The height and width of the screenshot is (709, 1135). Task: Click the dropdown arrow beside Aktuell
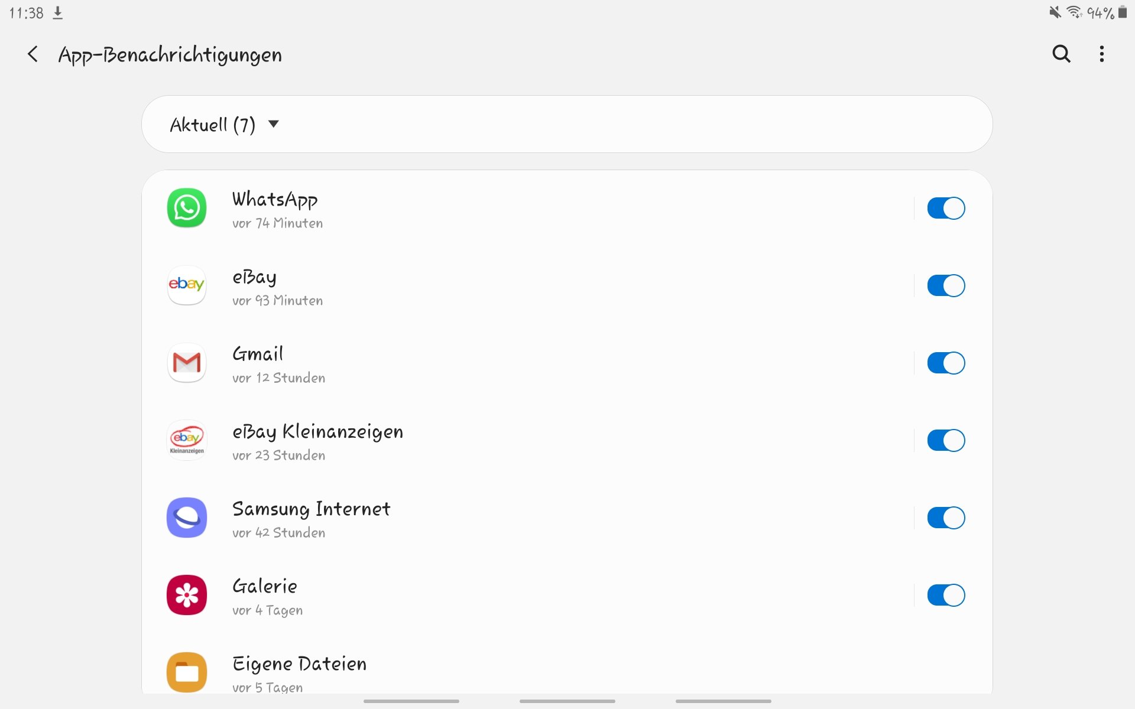tap(273, 124)
